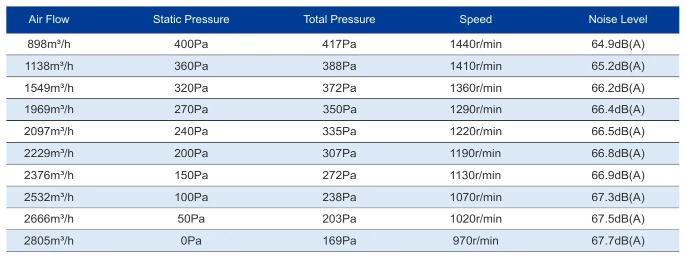
Task: Select the 1070r/min speed value
Action: click(476, 197)
